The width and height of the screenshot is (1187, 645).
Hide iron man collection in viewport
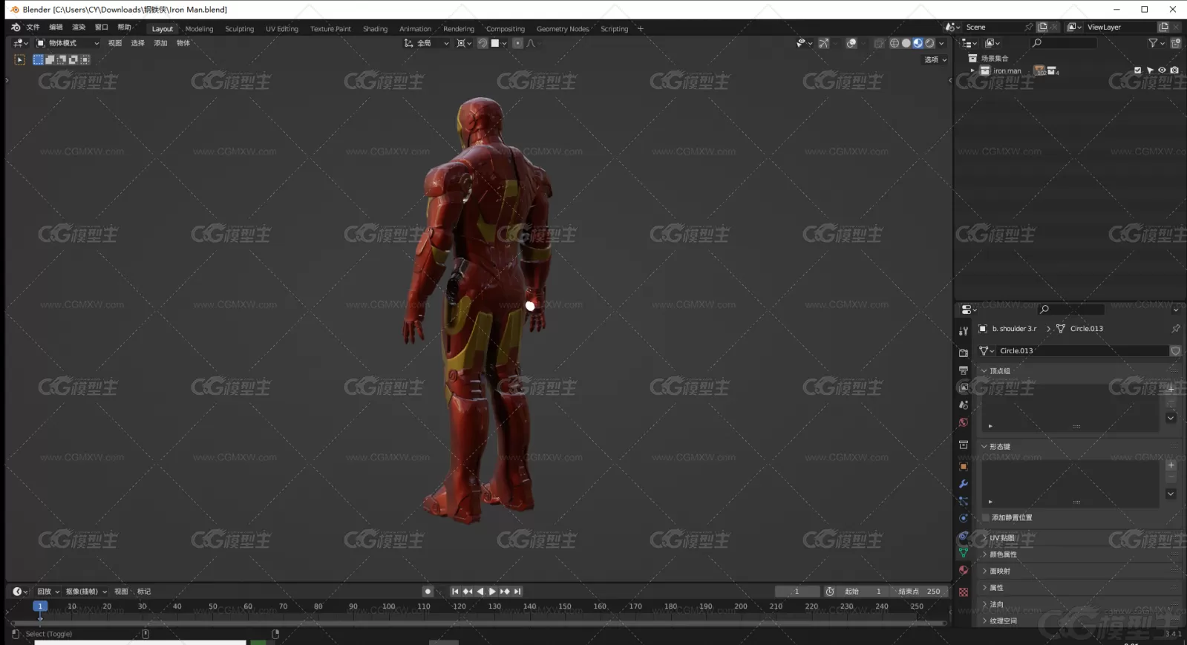(1163, 71)
